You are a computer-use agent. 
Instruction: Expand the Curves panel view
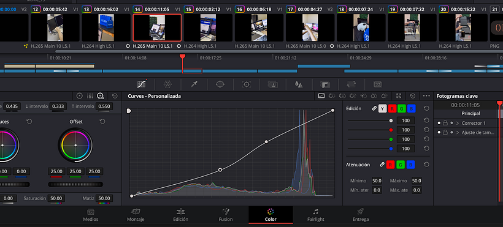(x=399, y=95)
